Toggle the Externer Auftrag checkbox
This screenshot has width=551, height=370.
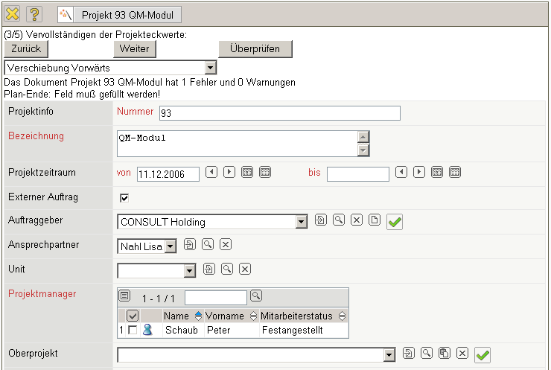point(124,198)
